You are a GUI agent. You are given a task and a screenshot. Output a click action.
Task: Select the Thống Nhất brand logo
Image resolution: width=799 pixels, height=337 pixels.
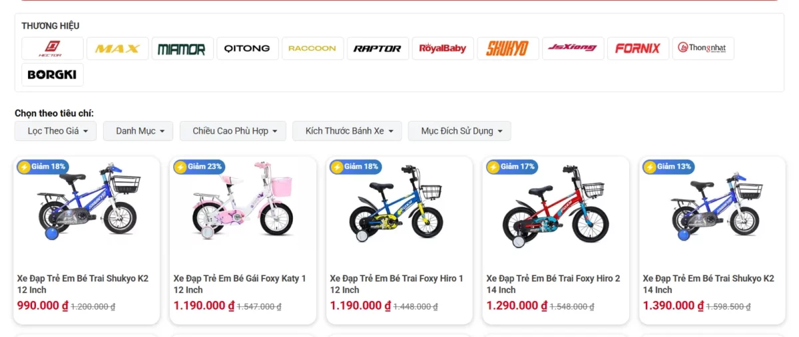(702, 49)
